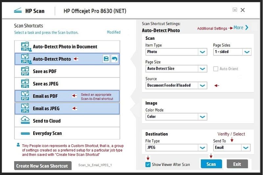
Task: Click the undo arrow icon on Auto-Detect Photo
Action: 114,59
